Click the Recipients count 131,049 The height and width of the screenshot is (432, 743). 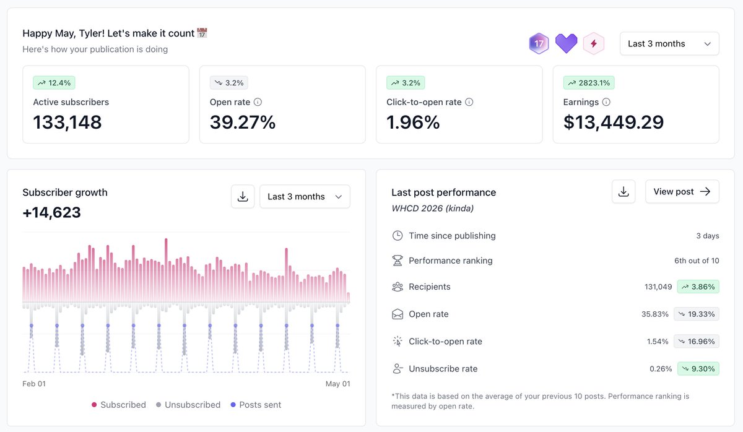[658, 287]
